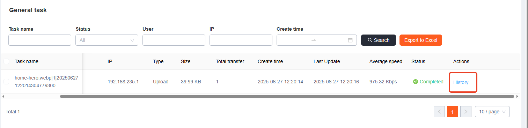Select page 1 in pagination

click(453, 112)
